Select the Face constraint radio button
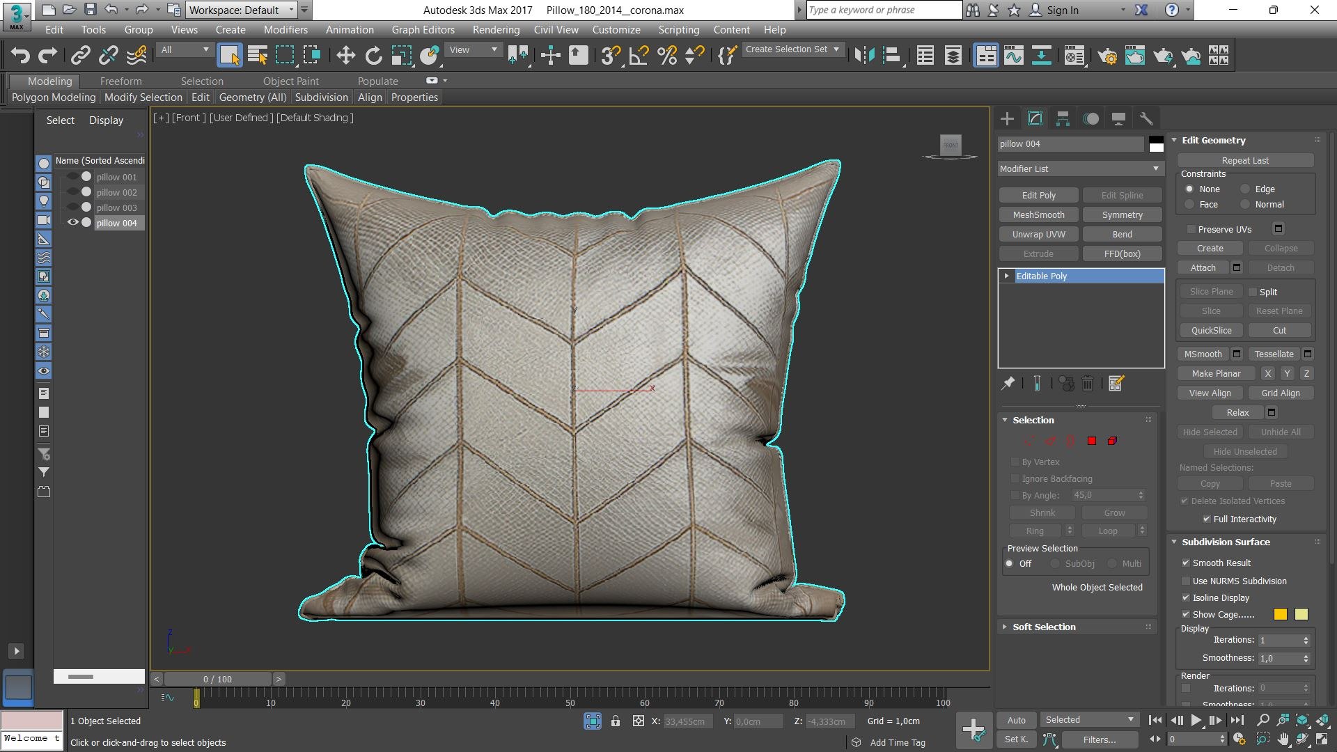This screenshot has width=1337, height=752. click(1189, 204)
